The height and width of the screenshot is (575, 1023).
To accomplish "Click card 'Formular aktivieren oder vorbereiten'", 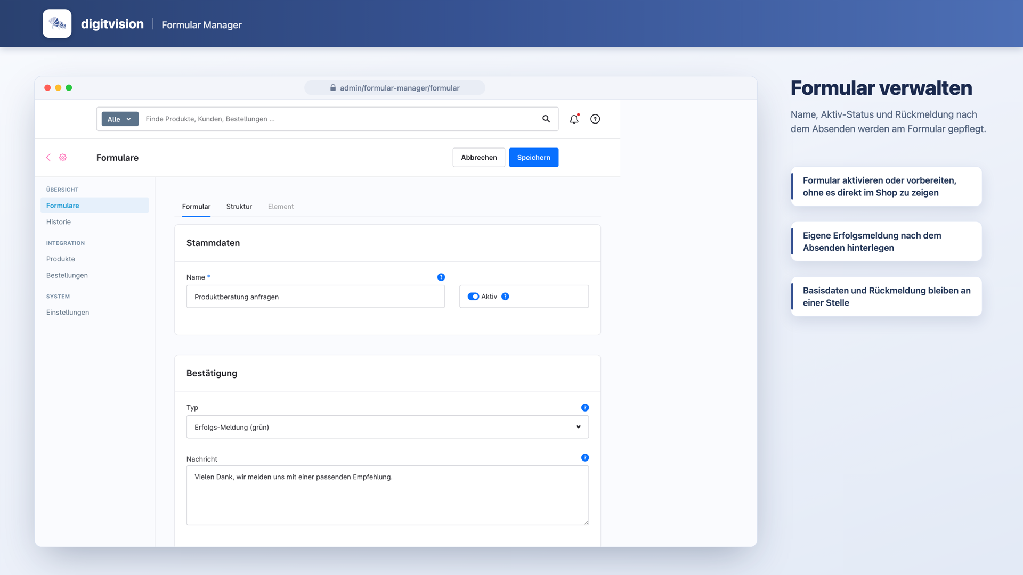I will click(886, 186).
